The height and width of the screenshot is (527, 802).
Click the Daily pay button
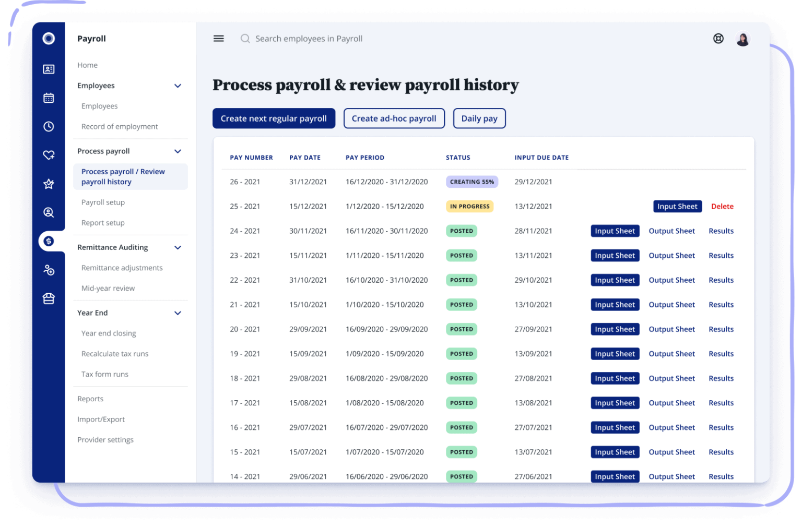[x=479, y=118]
